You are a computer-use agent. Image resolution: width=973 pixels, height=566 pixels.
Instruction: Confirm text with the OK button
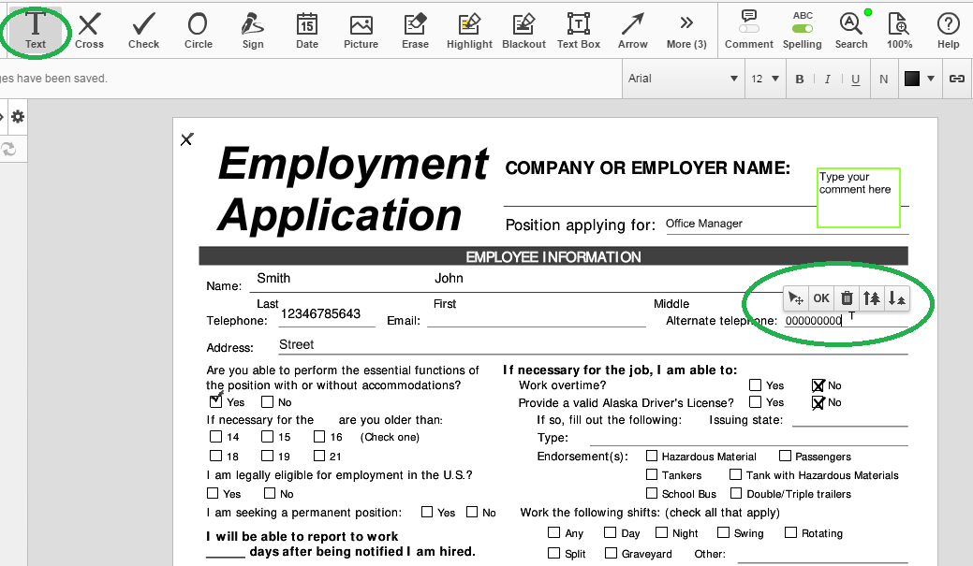tap(821, 298)
